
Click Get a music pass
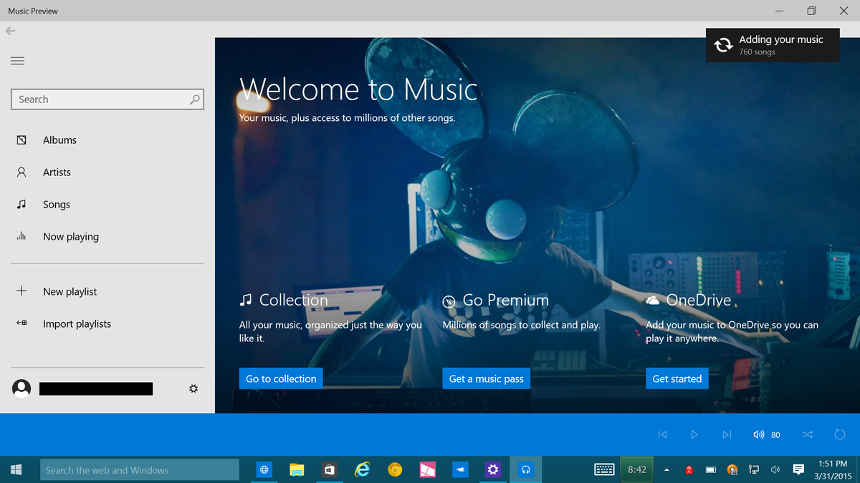tap(486, 378)
